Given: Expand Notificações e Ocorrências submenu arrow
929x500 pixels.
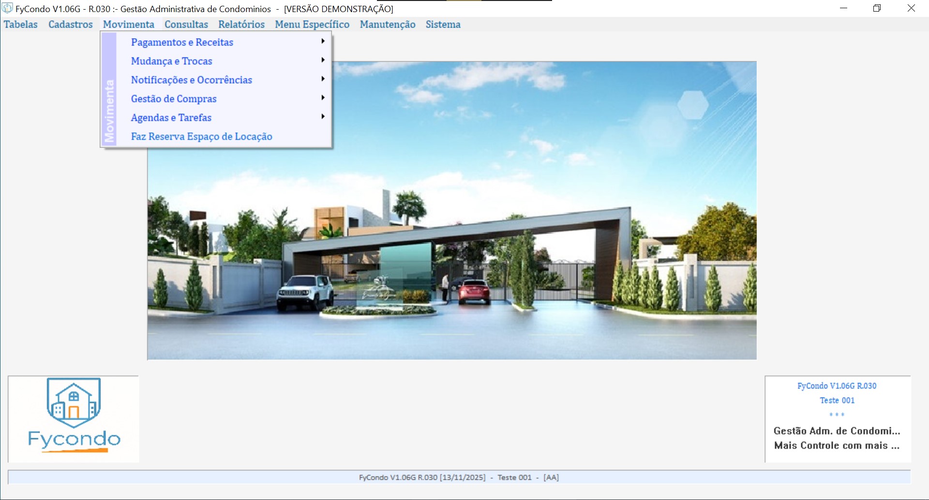Looking at the screenshot, I should 323,79.
